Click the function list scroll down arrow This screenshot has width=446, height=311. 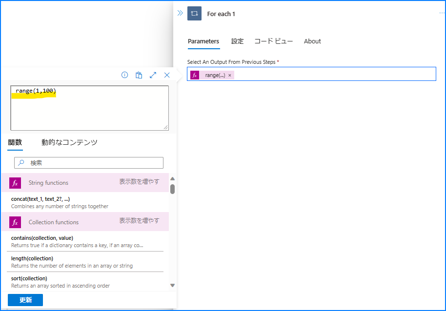(172, 286)
